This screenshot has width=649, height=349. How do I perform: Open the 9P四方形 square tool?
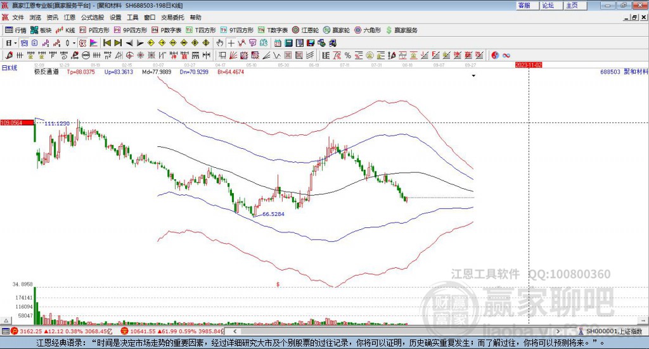click(x=131, y=30)
